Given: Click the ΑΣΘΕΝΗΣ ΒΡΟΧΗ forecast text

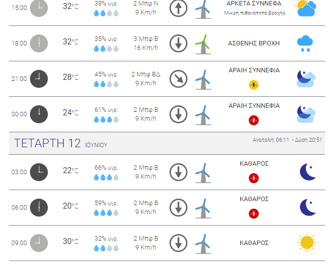Looking at the screenshot, I should tap(254, 43).
